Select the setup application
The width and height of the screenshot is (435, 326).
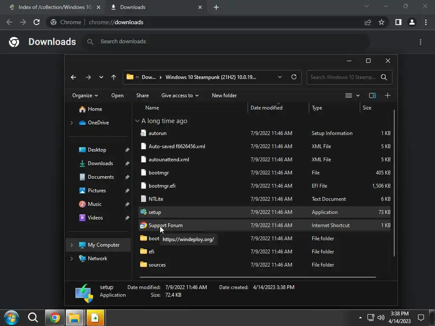pos(264,212)
